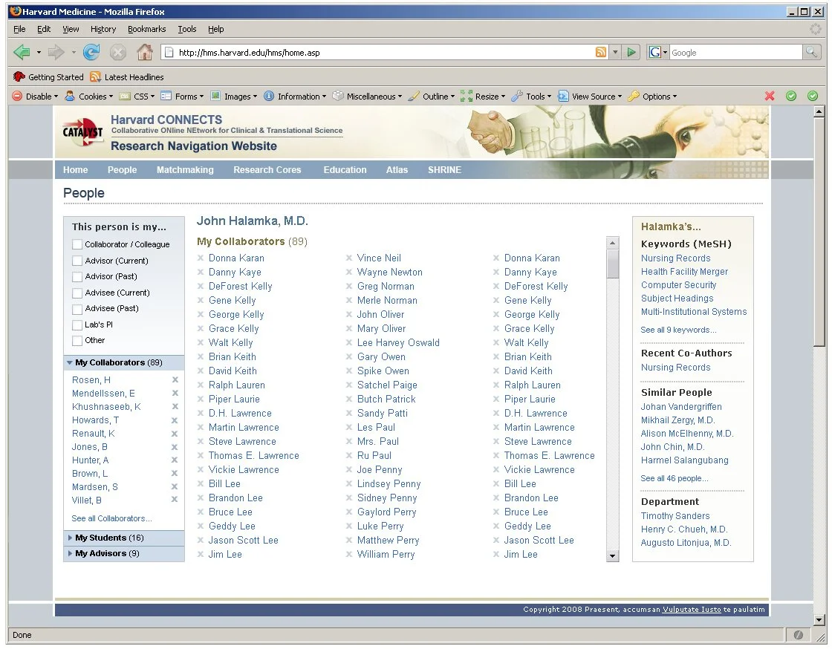Open the Options developer toolbar menu
Image resolution: width=832 pixels, height=649 pixels.
point(652,96)
